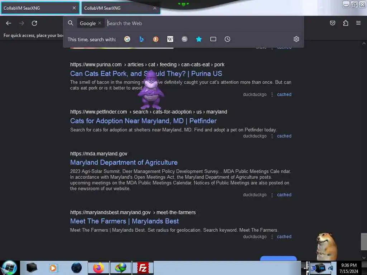Click the blue button below the search results
Screen dimensions: 367x275
[278, 259]
